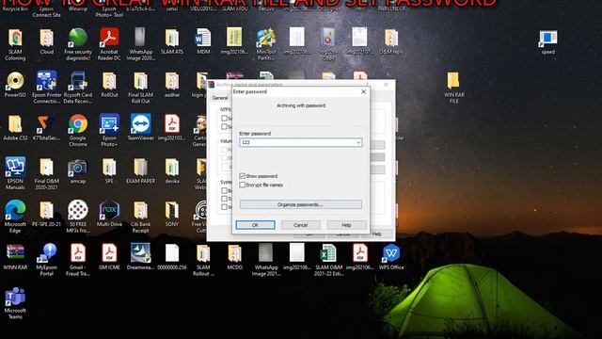Viewport: 602px width, 339px height.
Task: Open the devika folder
Action: 171,168
